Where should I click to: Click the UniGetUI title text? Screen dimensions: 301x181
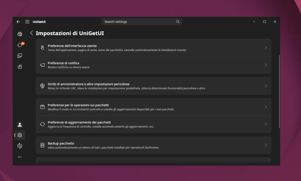tap(39, 22)
